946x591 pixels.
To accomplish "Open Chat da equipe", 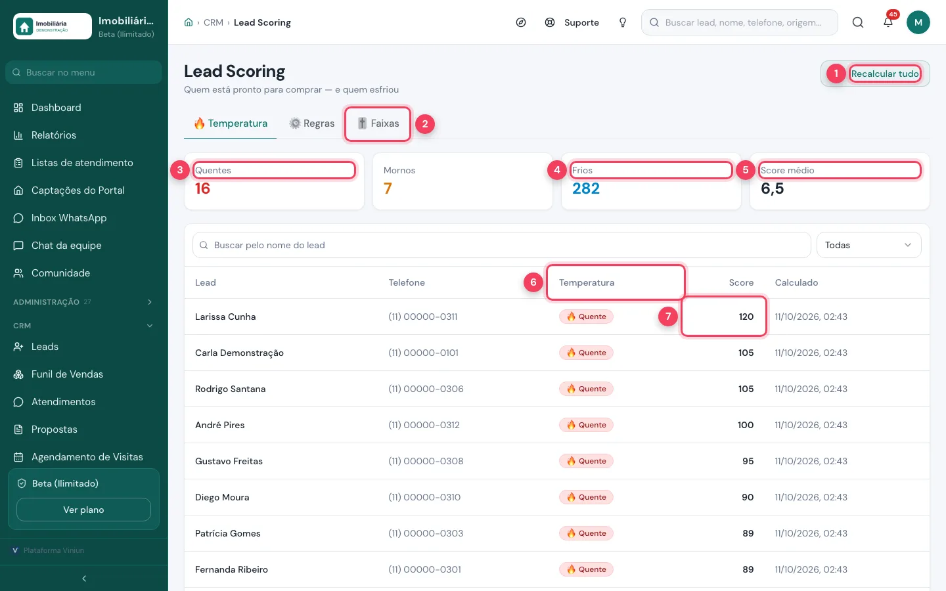I will (84, 246).
